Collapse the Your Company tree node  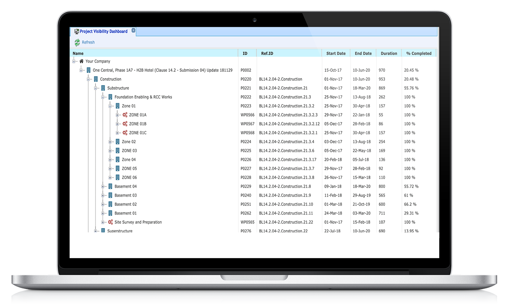click(x=74, y=61)
